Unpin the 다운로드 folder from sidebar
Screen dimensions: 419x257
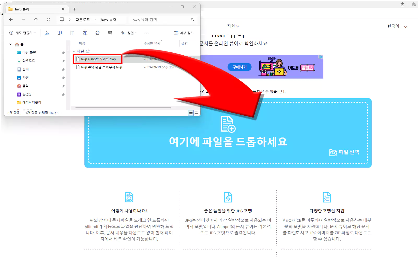click(63, 61)
